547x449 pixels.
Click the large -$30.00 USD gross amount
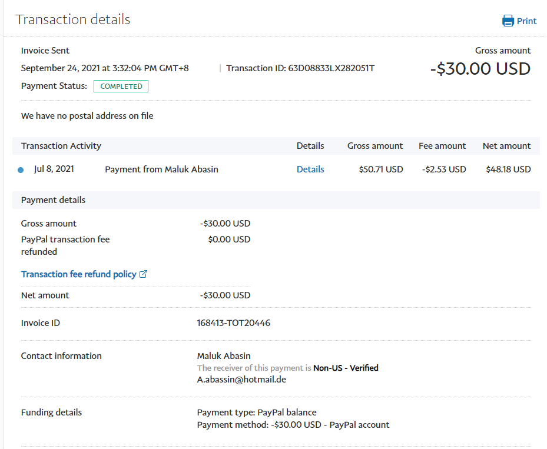coord(480,69)
